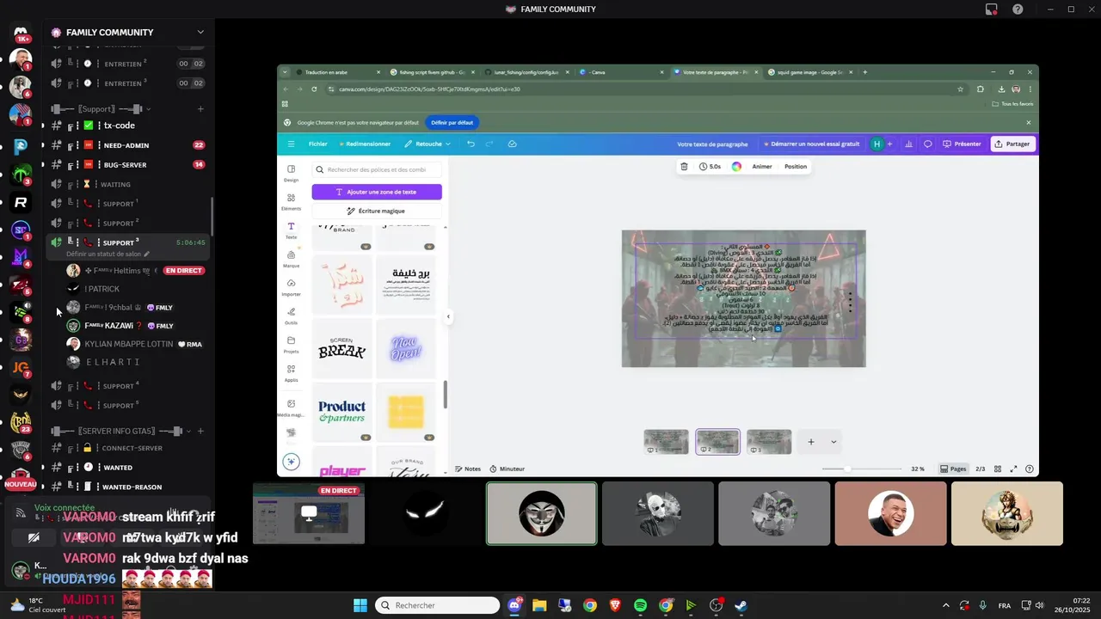Viewport: 1101px width, 619px height.
Task: Open the Canva comments bubble icon
Action: (x=928, y=144)
